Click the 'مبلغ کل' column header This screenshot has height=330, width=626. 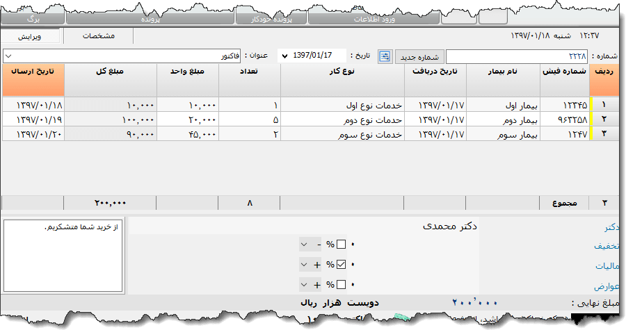(x=110, y=81)
